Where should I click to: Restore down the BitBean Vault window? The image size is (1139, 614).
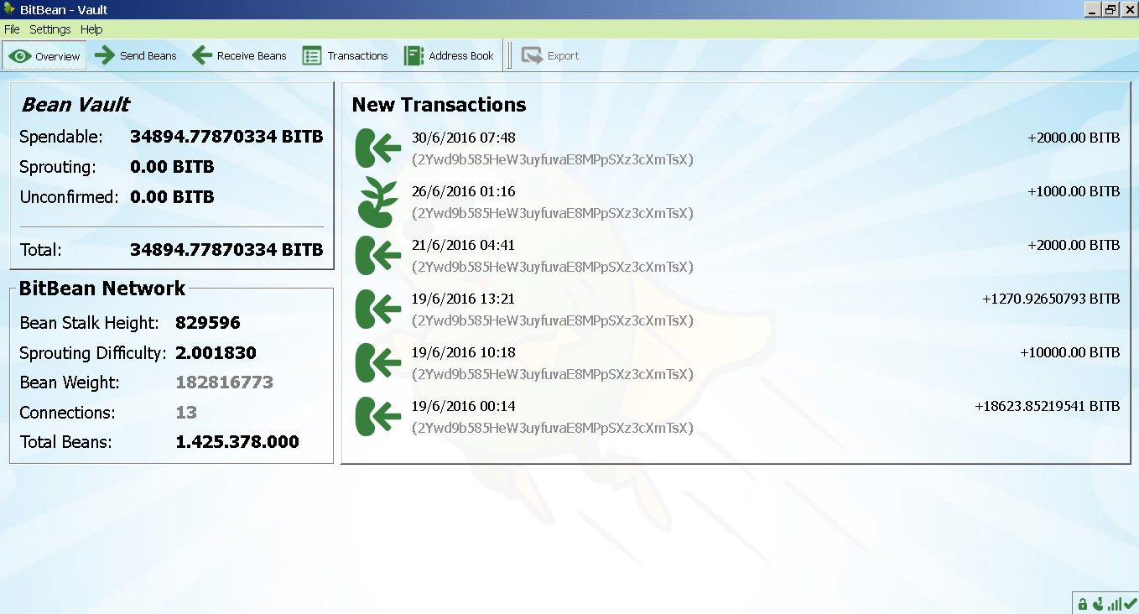tap(1111, 10)
